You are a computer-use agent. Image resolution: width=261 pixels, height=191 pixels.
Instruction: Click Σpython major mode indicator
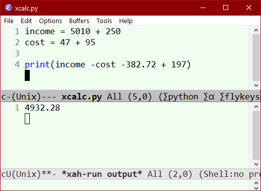pyautogui.click(x=180, y=97)
